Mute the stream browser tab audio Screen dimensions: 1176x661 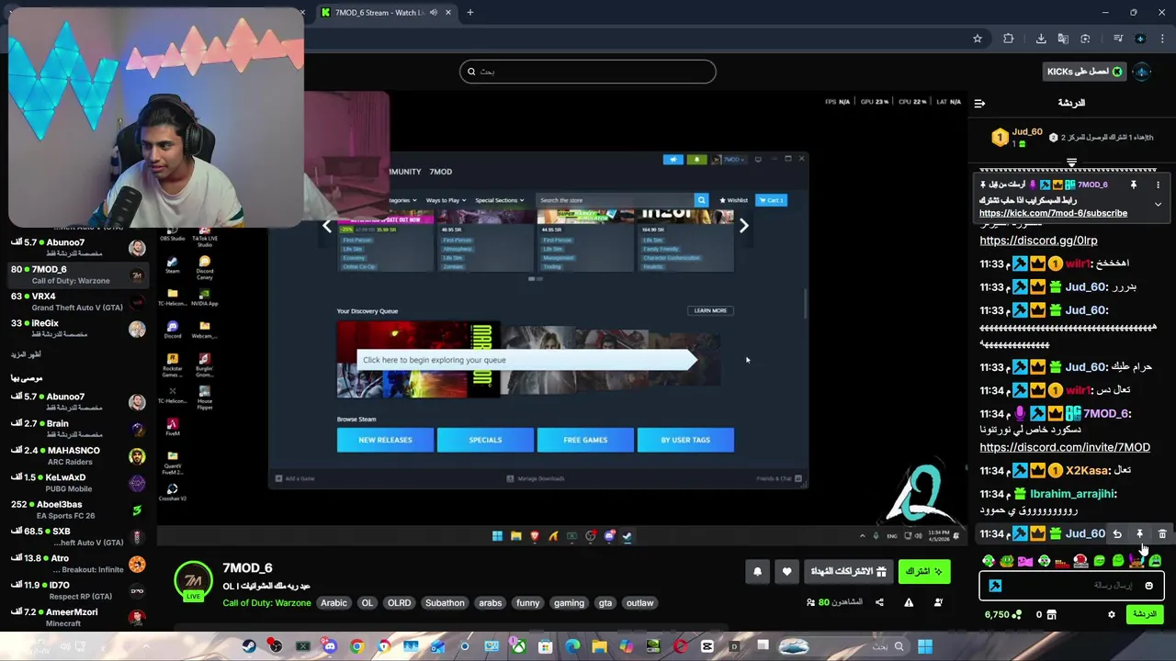click(434, 12)
